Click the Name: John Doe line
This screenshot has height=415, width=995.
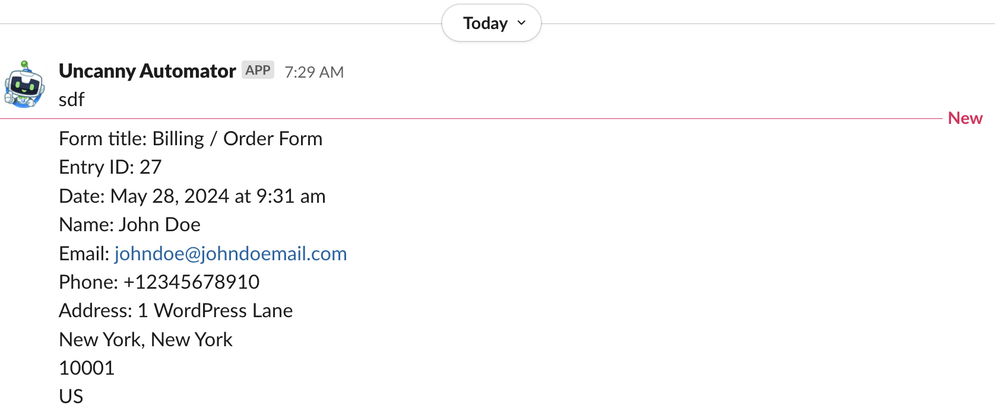pyautogui.click(x=130, y=225)
